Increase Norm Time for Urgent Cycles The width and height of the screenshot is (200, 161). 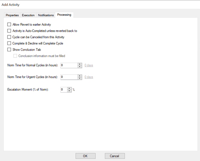pos(80,76)
